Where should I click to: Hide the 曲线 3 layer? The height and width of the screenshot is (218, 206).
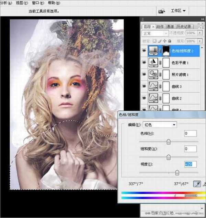click(x=144, y=86)
